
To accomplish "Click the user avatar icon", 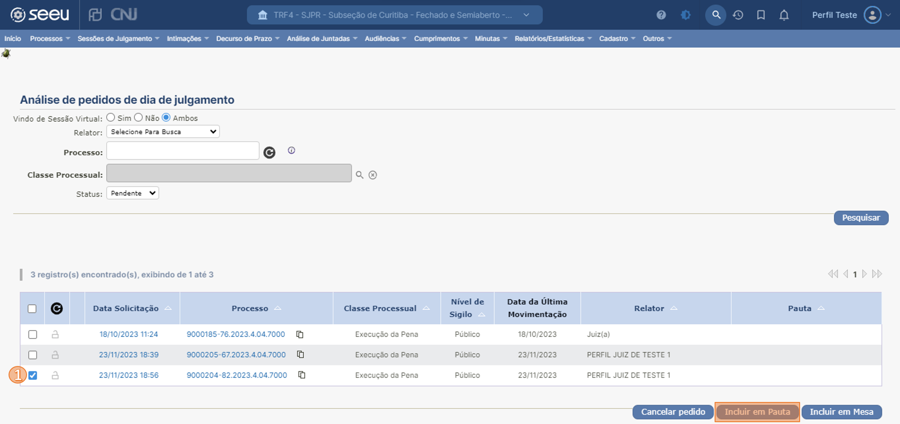I will [872, 15].
